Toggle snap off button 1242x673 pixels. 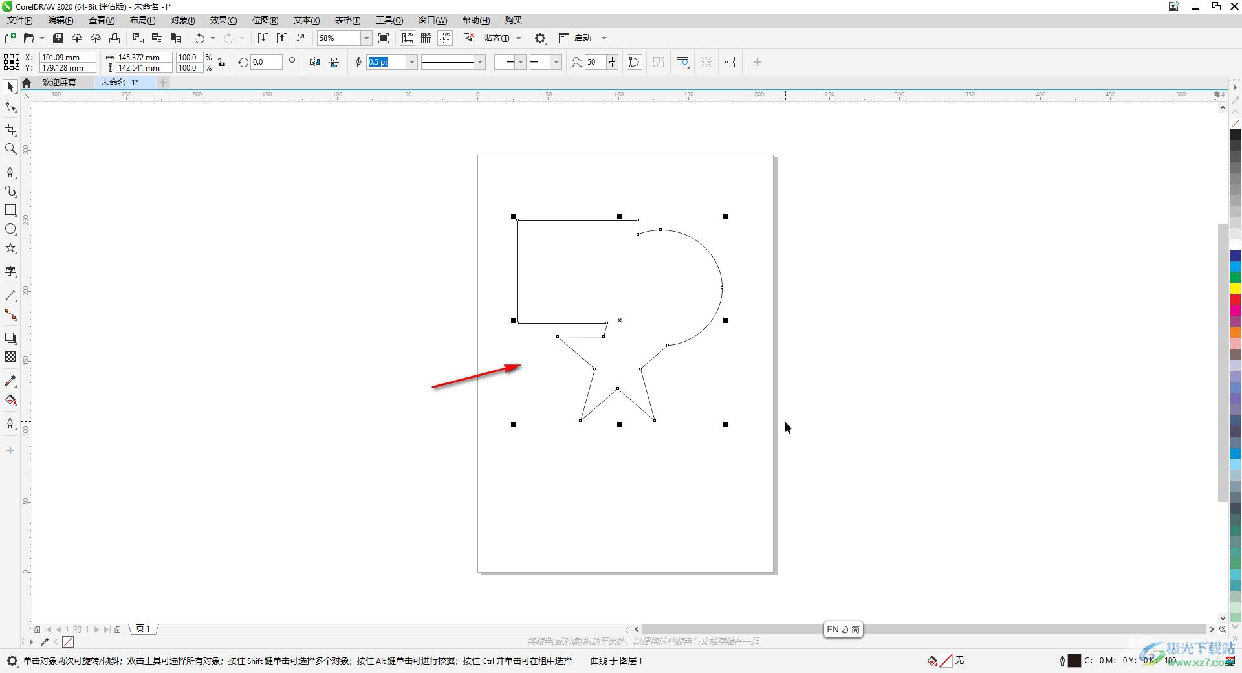click(469, 38)
